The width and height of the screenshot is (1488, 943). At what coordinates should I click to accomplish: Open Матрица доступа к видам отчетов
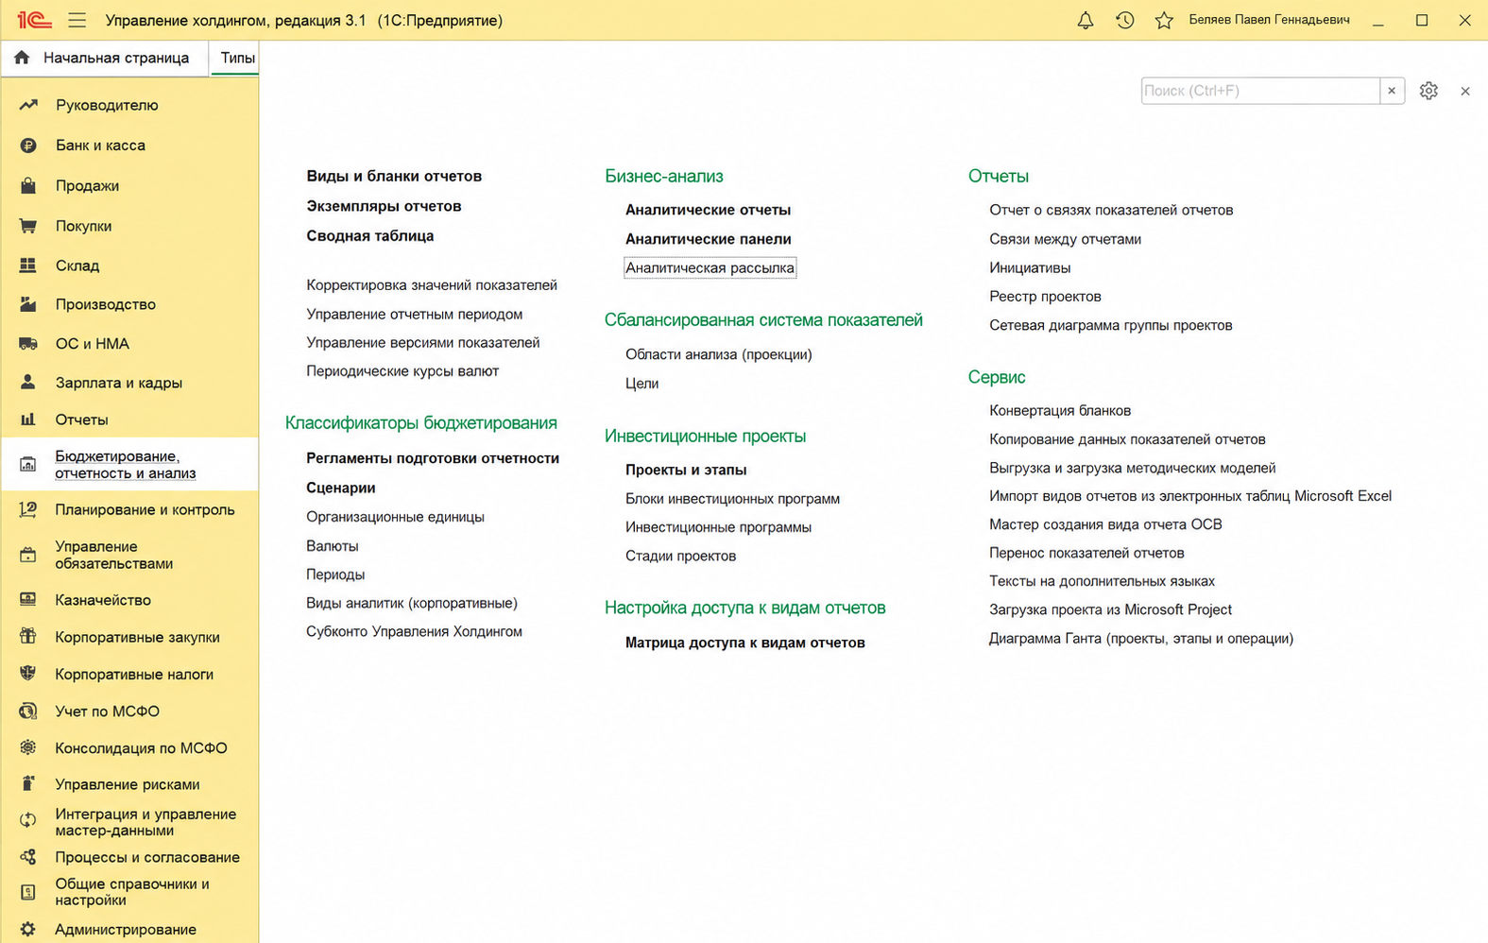(x=745, y=643)
